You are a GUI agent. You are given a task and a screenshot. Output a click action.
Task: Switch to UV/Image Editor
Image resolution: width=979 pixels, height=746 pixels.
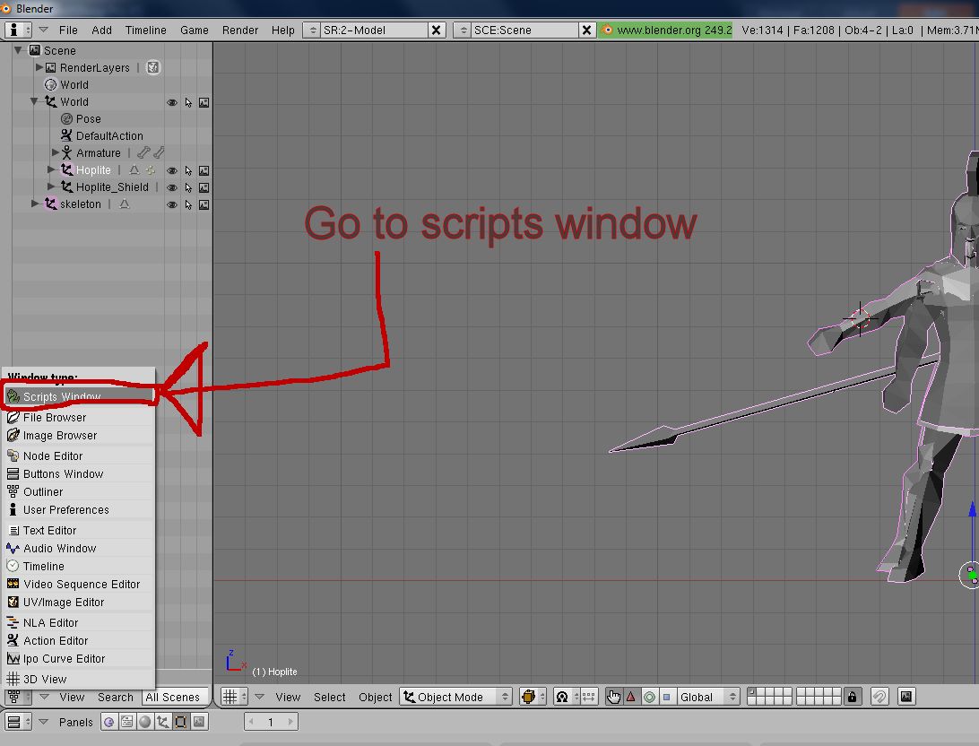[79, 603]
